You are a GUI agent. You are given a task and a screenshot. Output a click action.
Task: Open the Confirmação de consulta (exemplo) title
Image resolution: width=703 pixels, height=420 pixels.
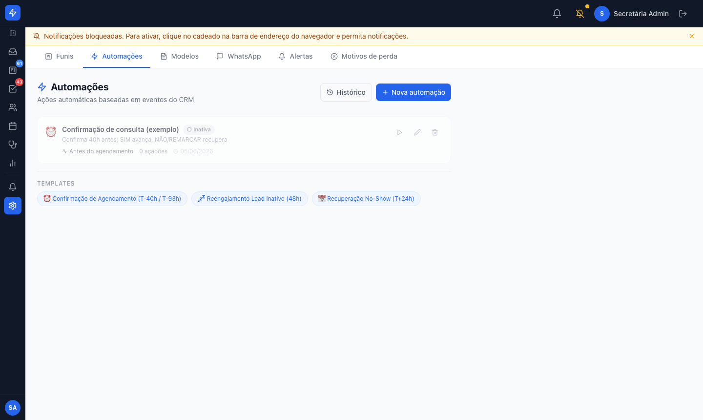pyautogui.click(x=121, y=129)
